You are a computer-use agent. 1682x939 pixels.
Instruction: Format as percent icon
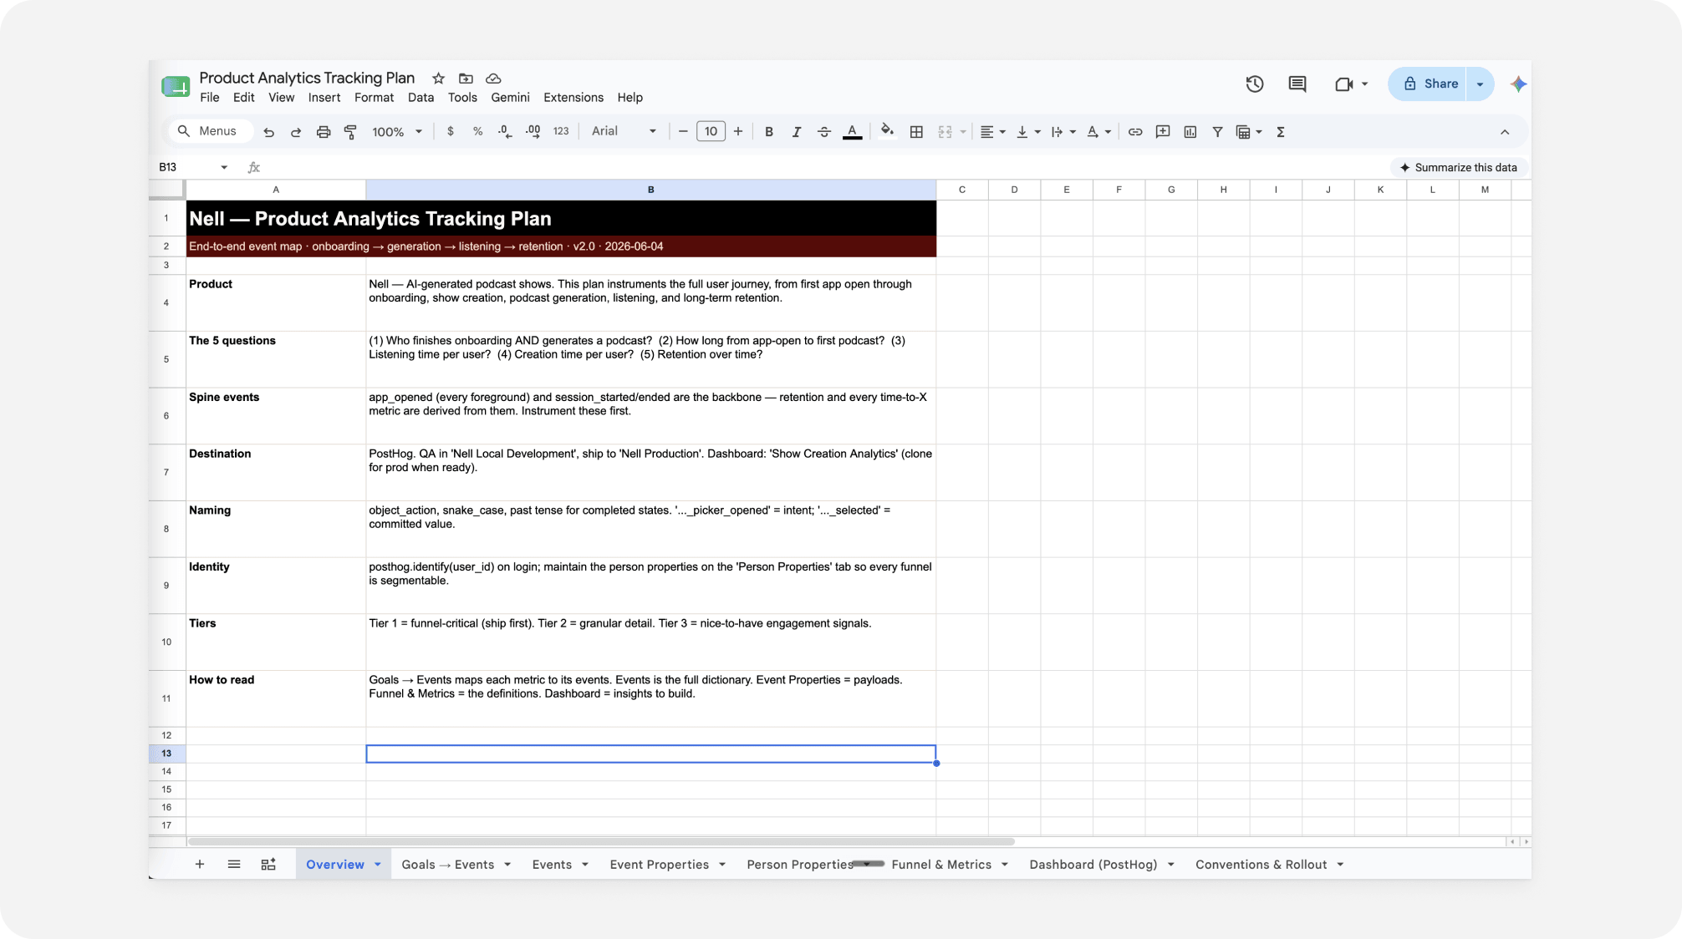pyautogui.click(x=477, y=131)
